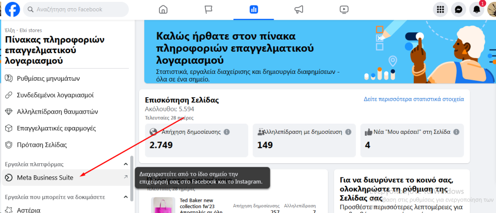
Task: Open Meta Business Suite
Action: tap(66, 178)
